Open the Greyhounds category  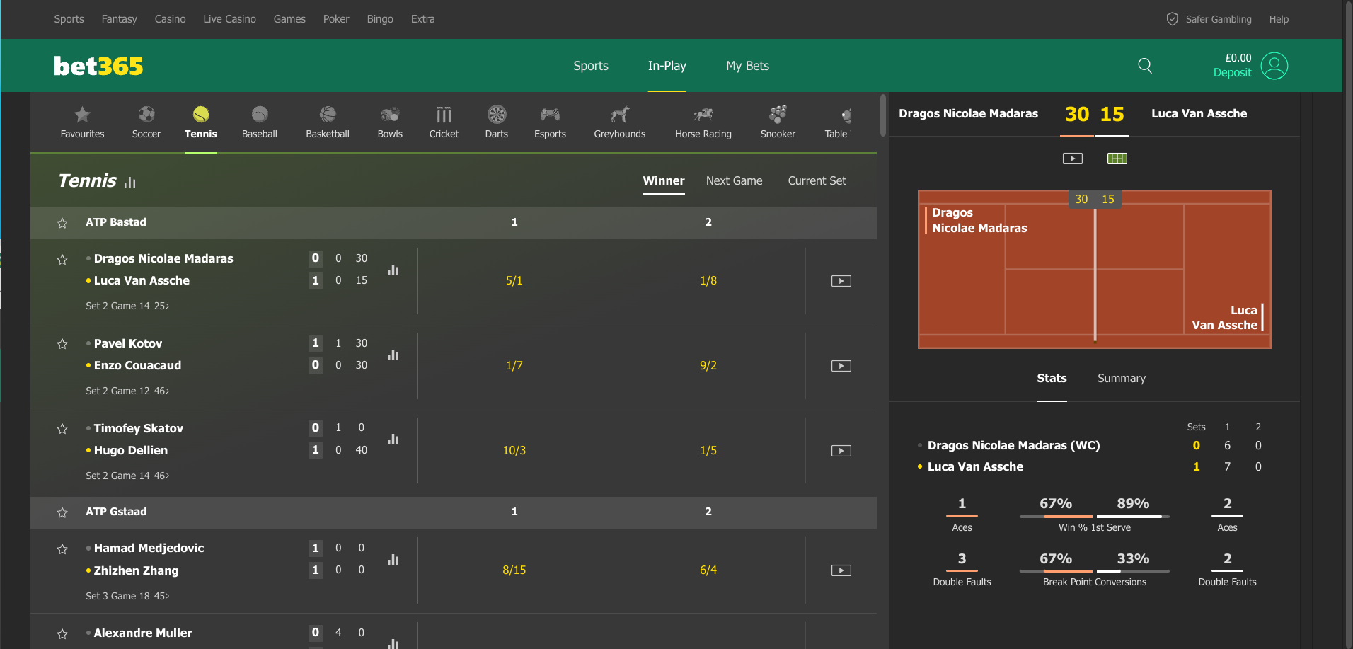point(620,122)
